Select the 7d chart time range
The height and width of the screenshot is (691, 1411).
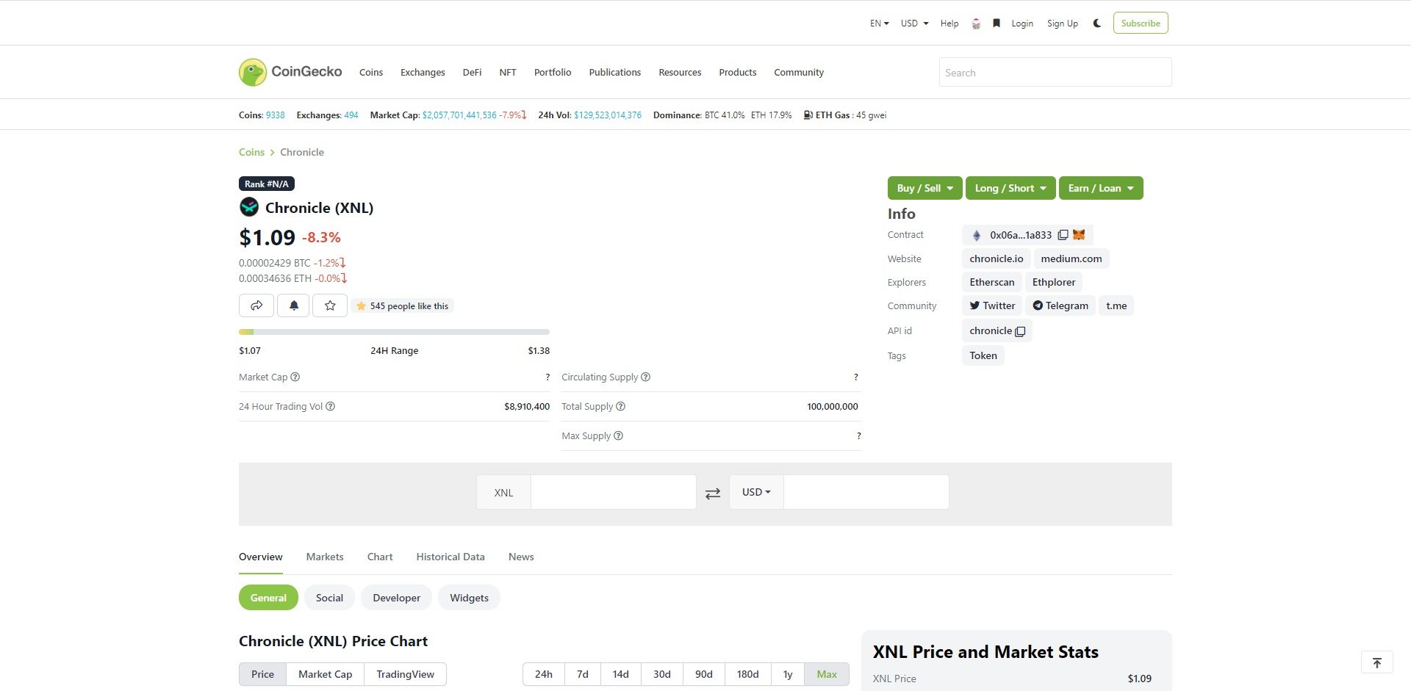583,674
